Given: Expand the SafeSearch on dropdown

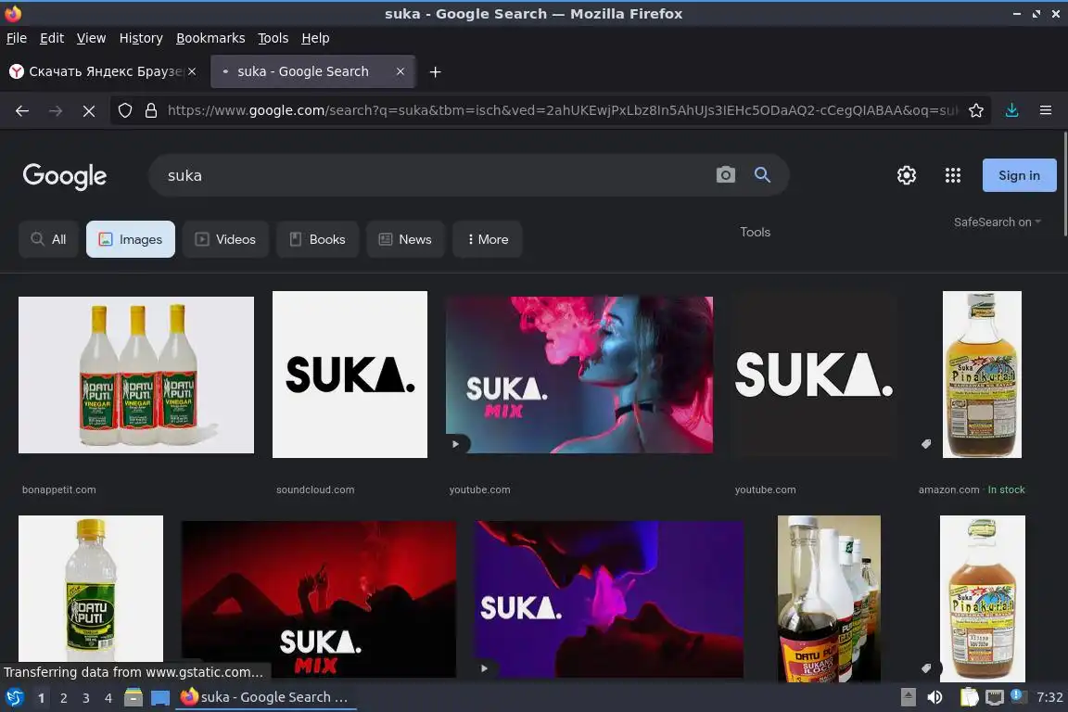Looking at the screenshot, I should pyautogui.click(x=998, y=222).
